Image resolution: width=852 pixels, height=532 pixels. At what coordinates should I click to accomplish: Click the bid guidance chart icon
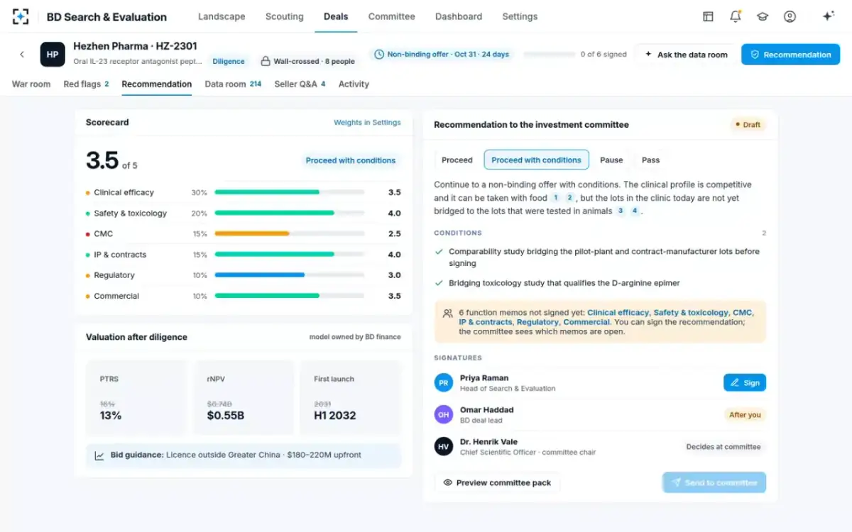99,455
